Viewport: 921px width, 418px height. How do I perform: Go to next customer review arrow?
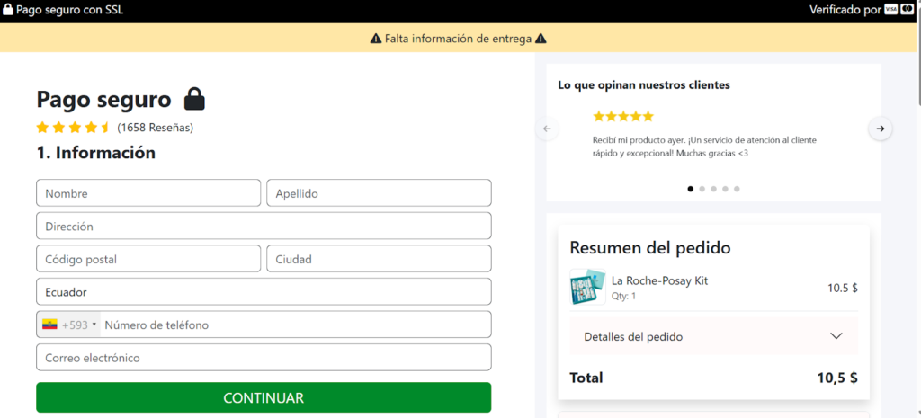881,129
